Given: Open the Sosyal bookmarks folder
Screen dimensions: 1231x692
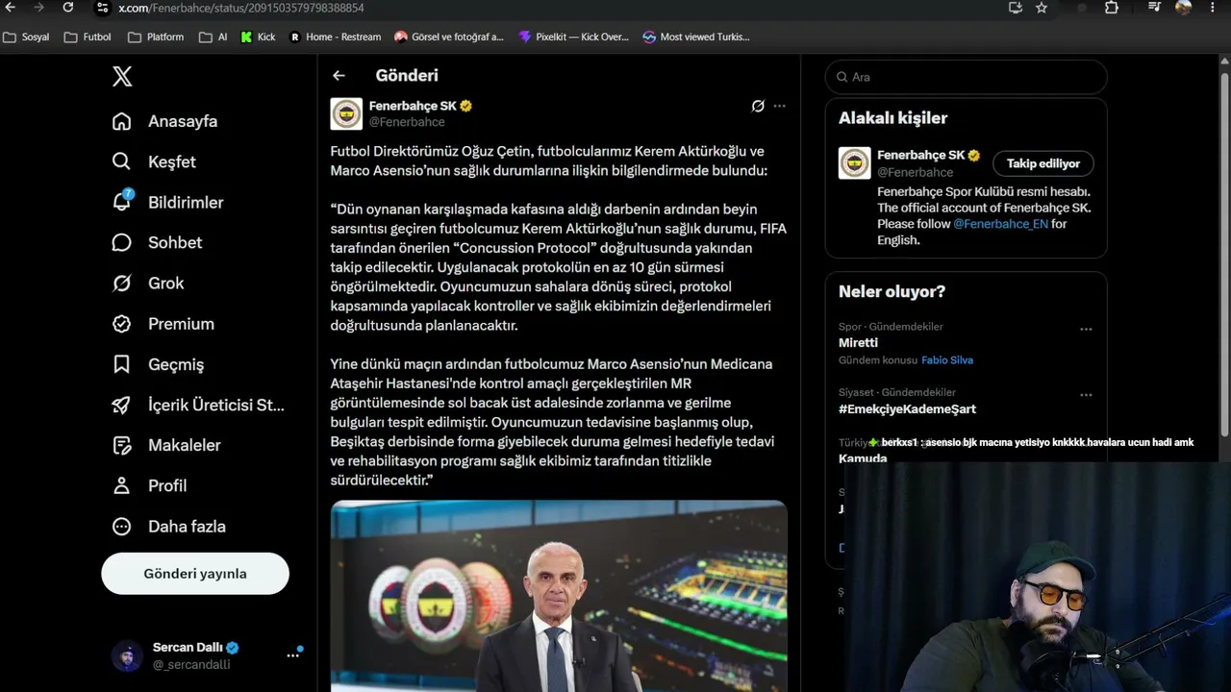Looking at the screenshot, I should pos(26,37).
